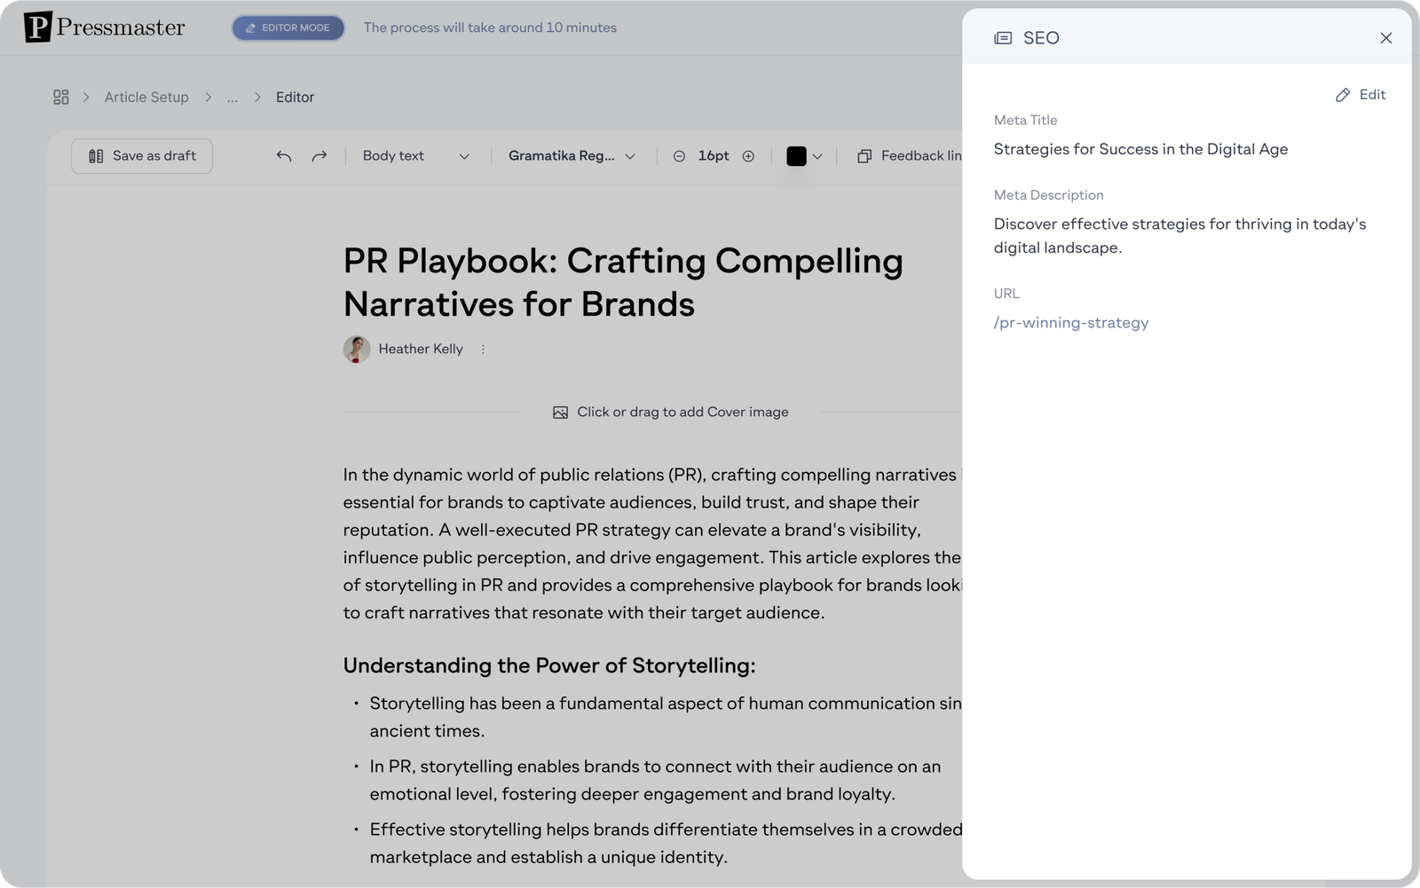Redo the last edit
1420x888 pixels.
pyautogui.click(x=319, y=156)
